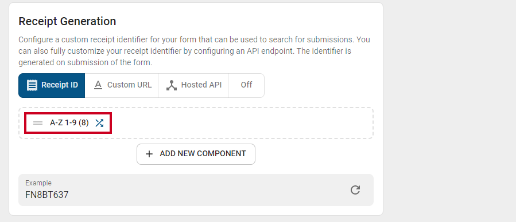Choose the Hosted API option
This screenshot has height=222, width=516.
pos(193,85)
